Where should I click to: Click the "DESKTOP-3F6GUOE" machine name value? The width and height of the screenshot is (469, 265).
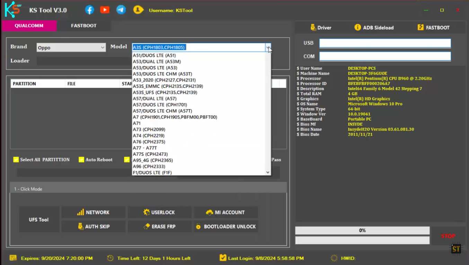point(368,73)
